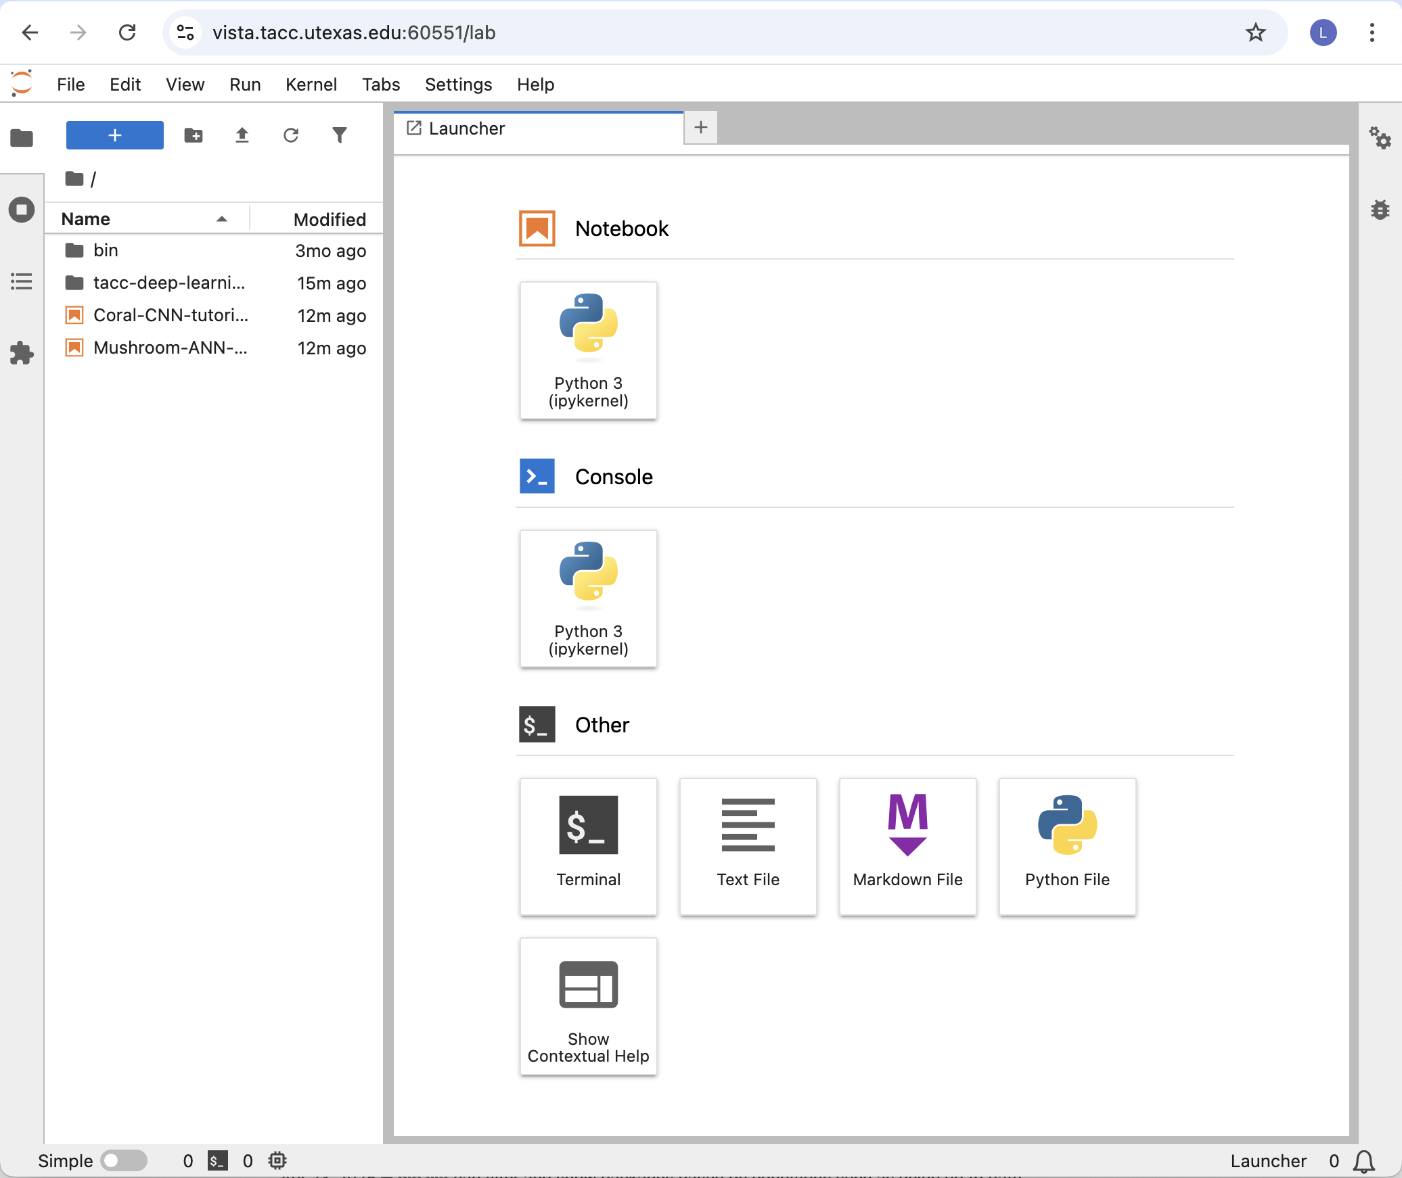Screen dimensions: 1402x1178
Task: Create a new Python File
Action: tap(1067, 847)
